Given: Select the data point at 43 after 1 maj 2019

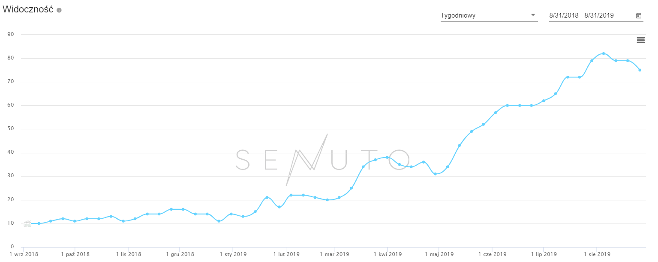Looking at the screenshot, I should pos(459,146).
